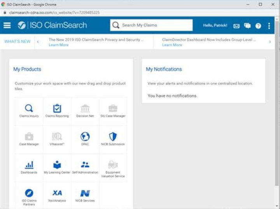Open the mail envelope icon in header
280x209 pixels.
pos(236,26)
